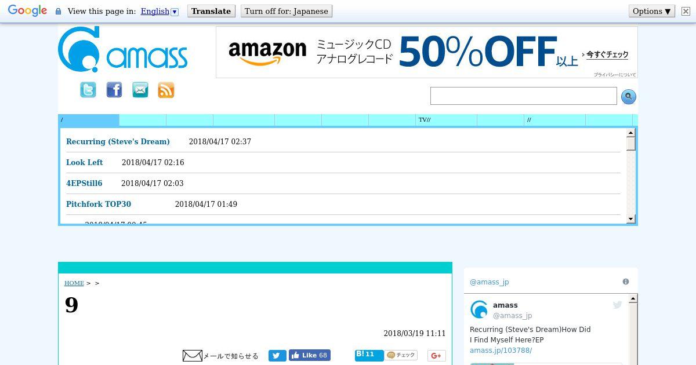Open the Pitchfork TOP30 news link
This screenshot has height=365, width=696.
coord(99,204)
